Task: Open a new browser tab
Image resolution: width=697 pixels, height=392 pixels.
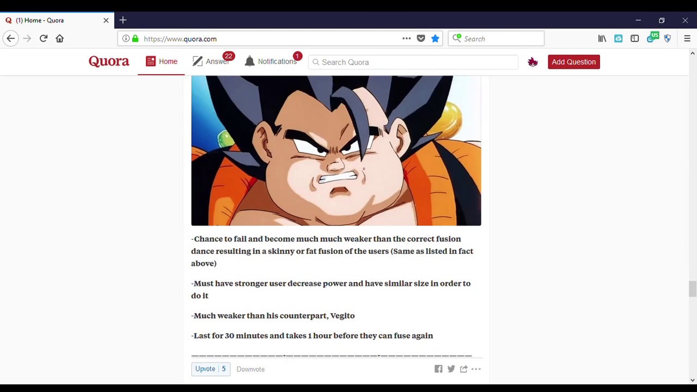Action: click(x=123, y=20)
